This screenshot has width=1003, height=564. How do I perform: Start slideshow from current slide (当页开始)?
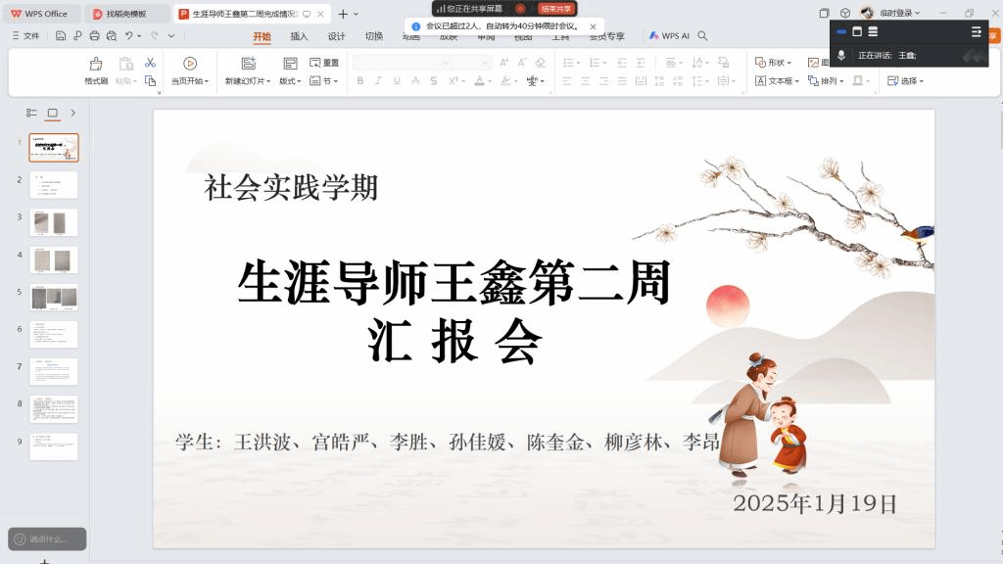tap(190, 64)
